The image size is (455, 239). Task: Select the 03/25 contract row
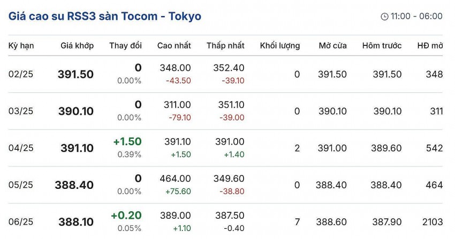21,111
